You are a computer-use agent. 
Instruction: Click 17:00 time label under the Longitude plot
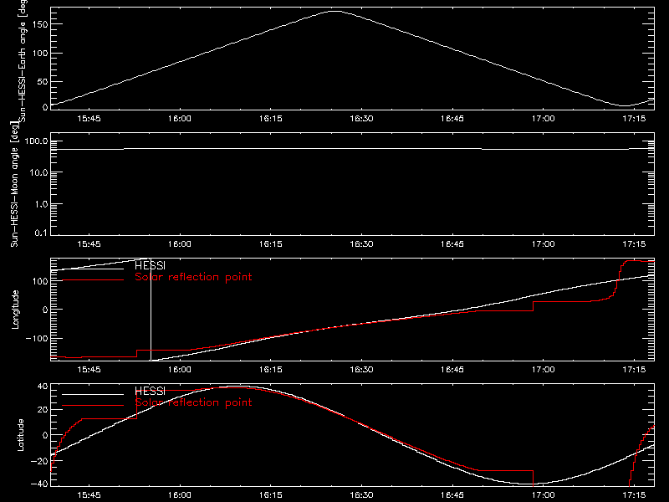(x=543, y=370)
